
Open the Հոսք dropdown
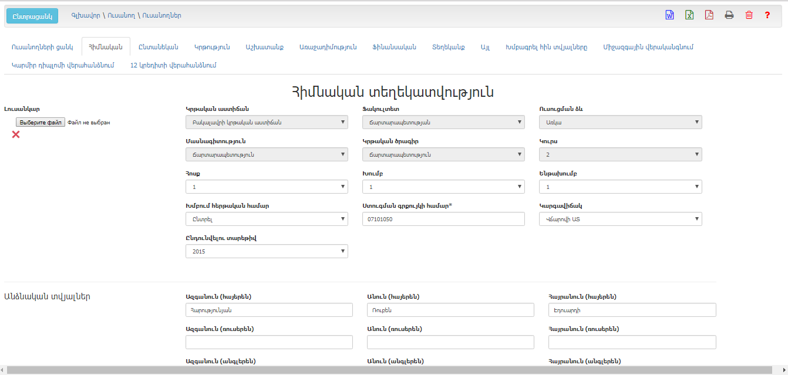[267, 187]
